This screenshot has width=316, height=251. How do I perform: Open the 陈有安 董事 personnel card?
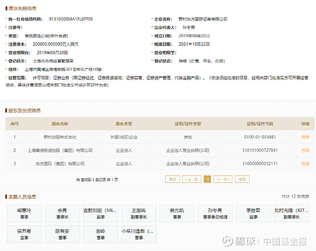click(62, 234)
